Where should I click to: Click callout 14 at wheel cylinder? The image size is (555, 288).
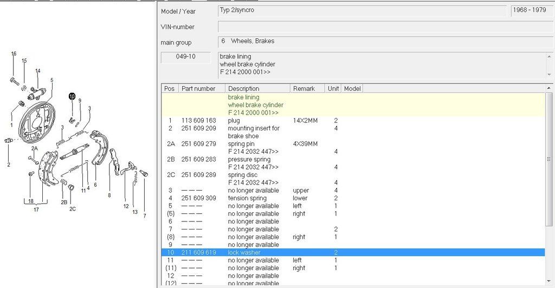(37, 71)
